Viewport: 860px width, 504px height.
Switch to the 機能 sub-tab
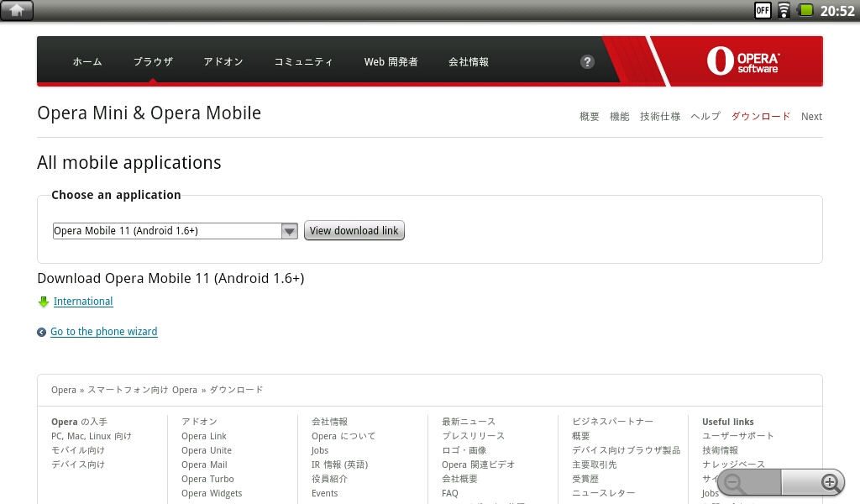(x=619, y=116)
